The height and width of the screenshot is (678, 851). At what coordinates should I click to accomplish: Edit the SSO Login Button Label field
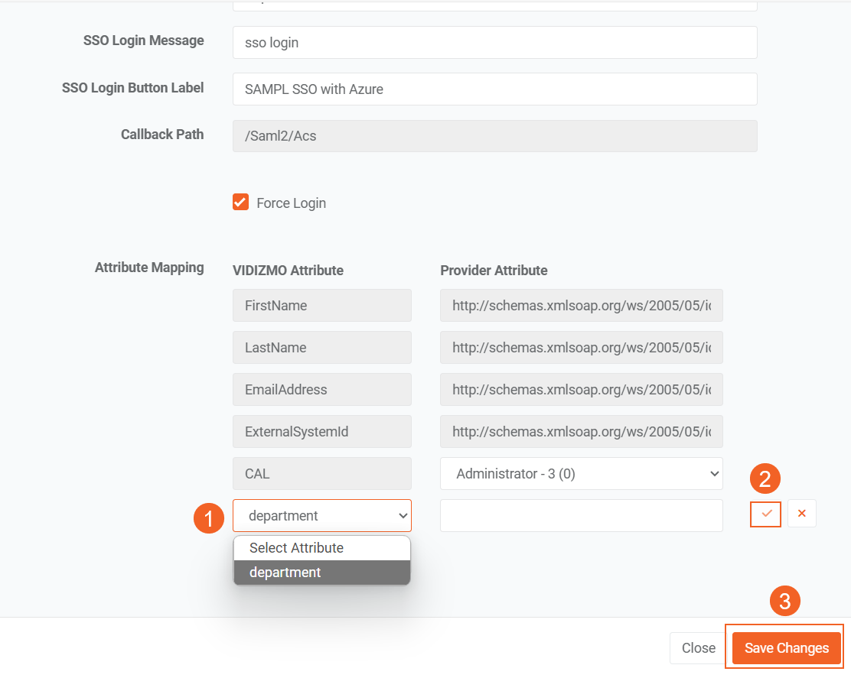(494, 89)
